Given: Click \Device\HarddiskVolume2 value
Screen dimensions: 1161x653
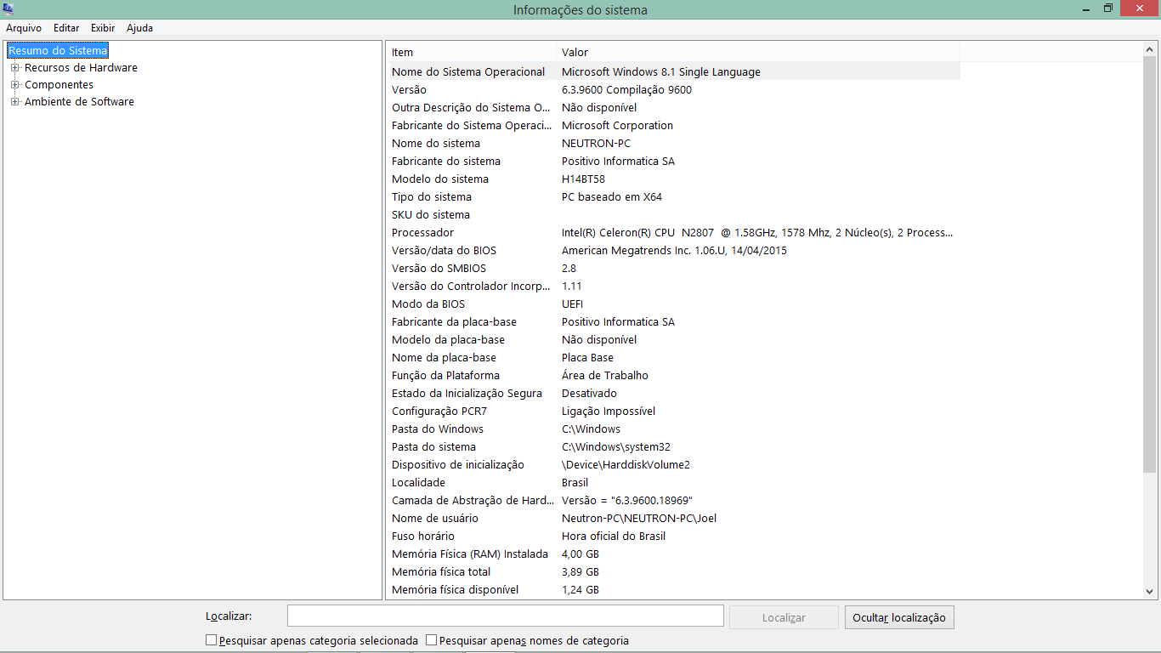Looking at the screenshot, I should (x=626, y=465).
